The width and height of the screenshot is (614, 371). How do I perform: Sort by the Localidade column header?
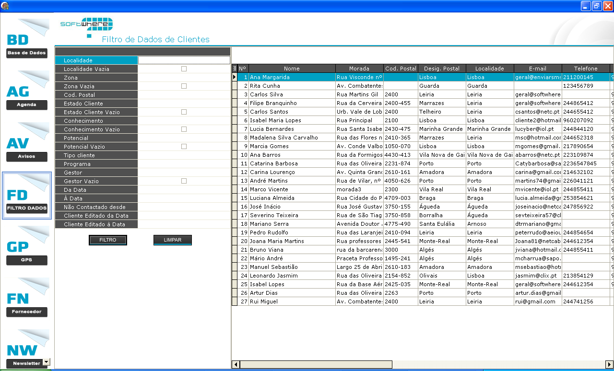pos(490,69)
